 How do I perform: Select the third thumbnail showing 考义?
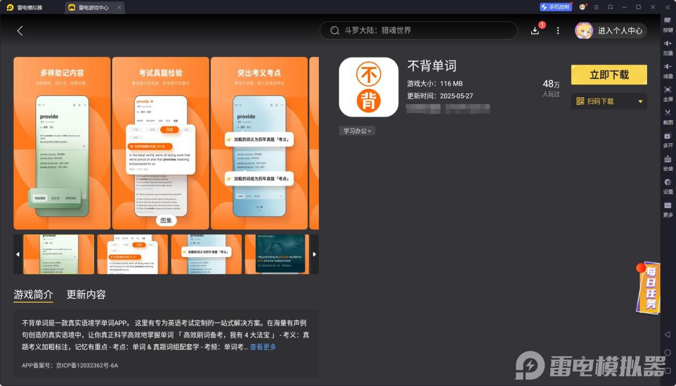pos(206,254)
